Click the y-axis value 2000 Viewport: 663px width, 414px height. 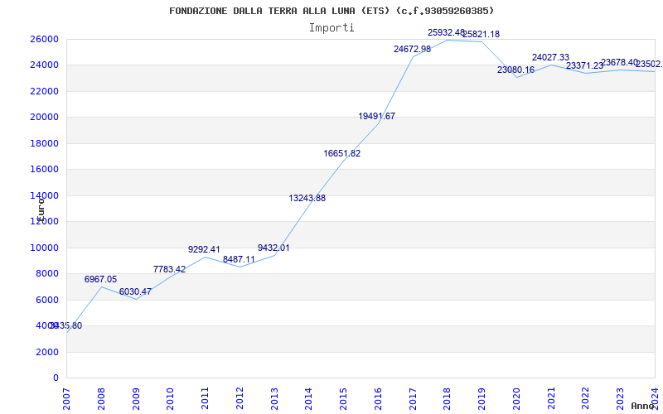click(x=46, y=352)
